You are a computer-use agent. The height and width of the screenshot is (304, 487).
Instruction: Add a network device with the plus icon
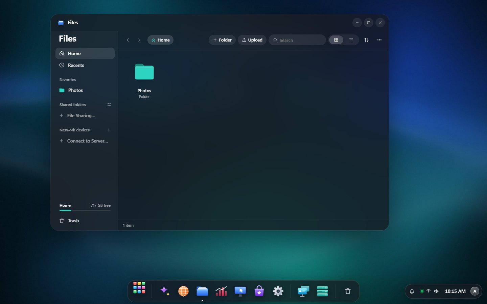pyautogui.click(x=109, y=130)
